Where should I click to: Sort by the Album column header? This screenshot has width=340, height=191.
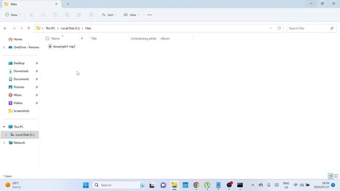(x=165, y=39)
